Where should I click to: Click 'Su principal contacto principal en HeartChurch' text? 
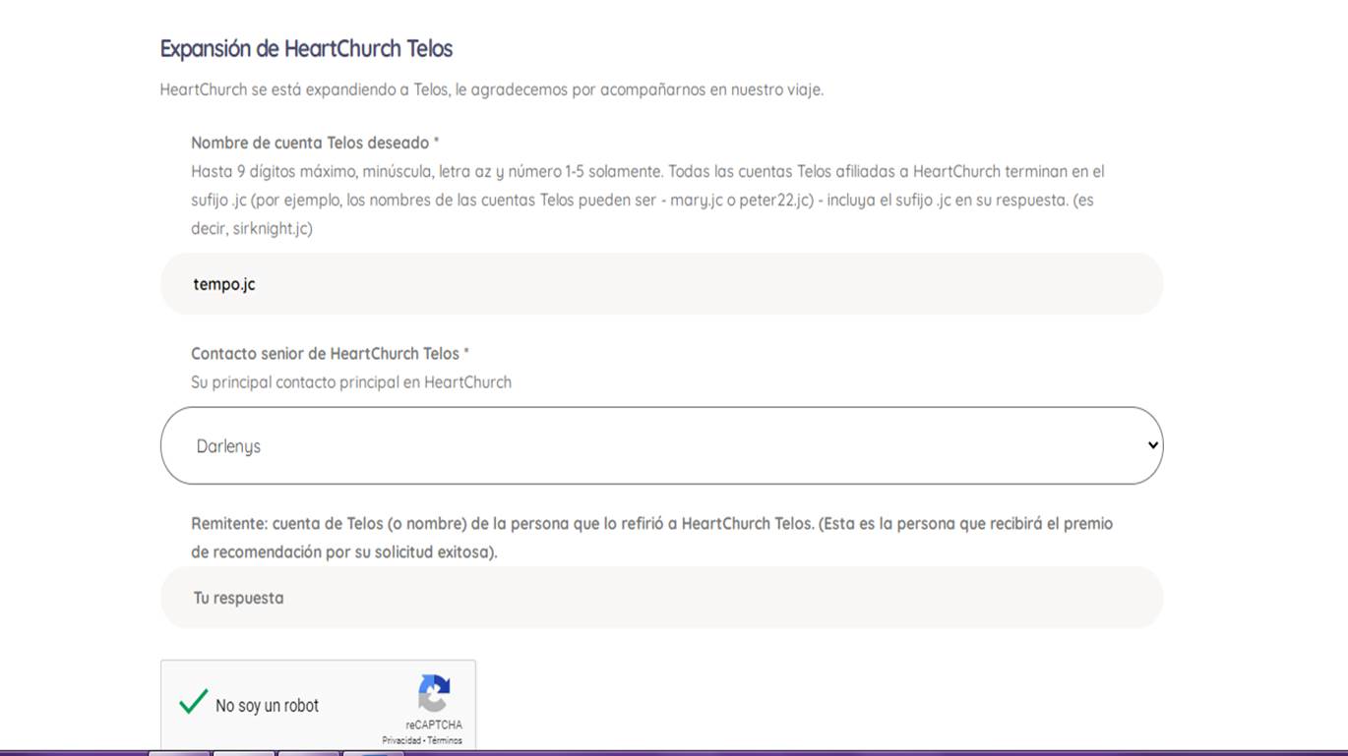pos(351,382)
